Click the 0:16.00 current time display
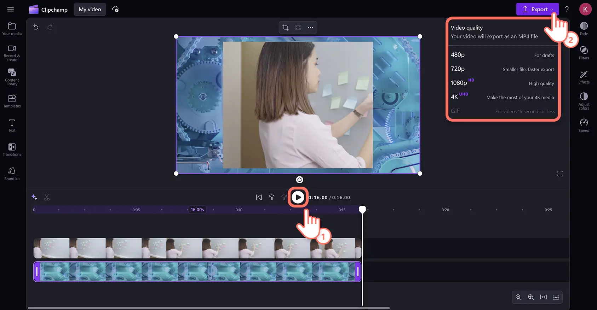 [318, 198]
